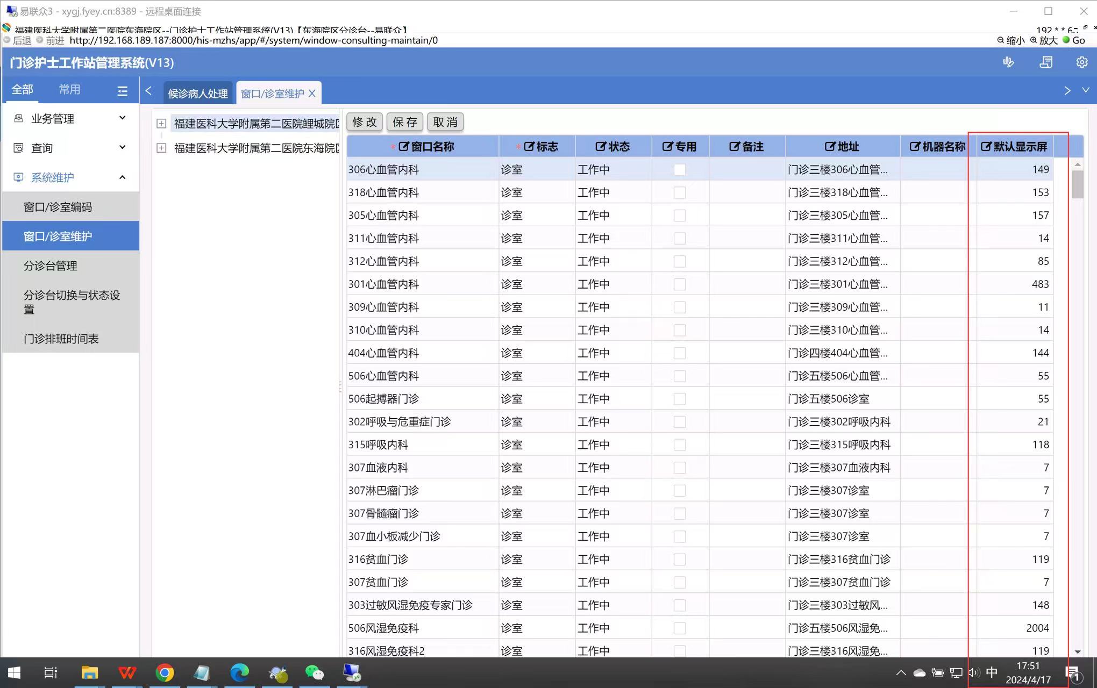This screenshot has width=1097, height=688.
Task: Expand the 鲤城院区 hospital tree node
Action: click(161, 124)
